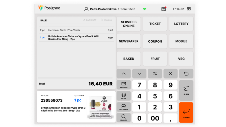Image resolution: width=226 pixels, height=127 pixels.
Task: Click the Storno button
Action: tap(106, 20)
